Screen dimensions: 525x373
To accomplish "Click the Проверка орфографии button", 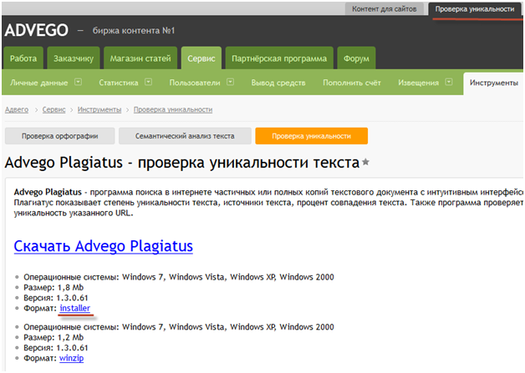I will tap(60, 136).
